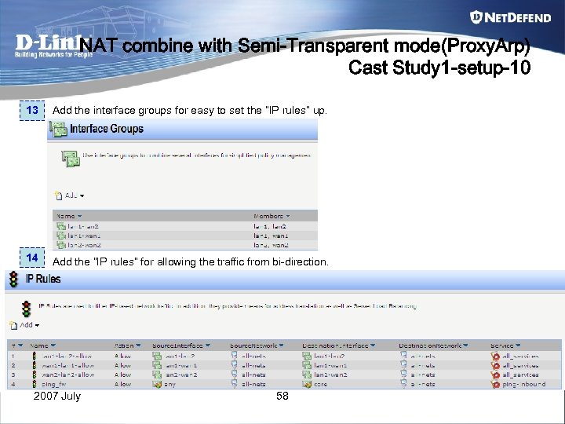Click the traffic light icon of ping_fw rule

(x=35, y=384)
